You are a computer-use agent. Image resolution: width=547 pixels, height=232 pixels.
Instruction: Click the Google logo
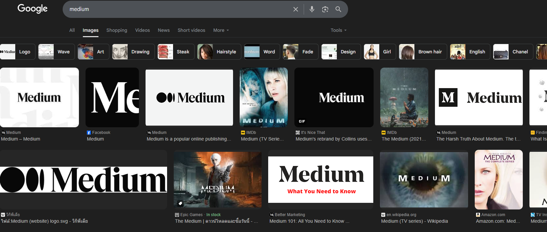click(32, 9)
